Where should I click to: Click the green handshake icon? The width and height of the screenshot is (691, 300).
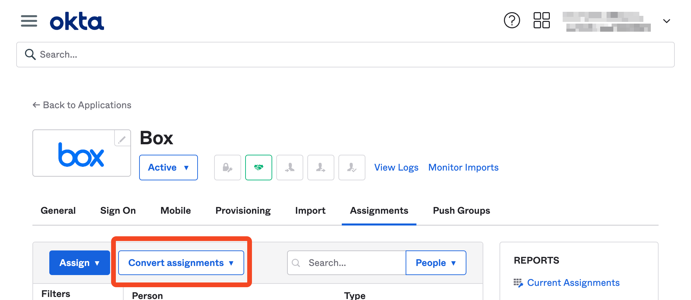pos(258,168)
